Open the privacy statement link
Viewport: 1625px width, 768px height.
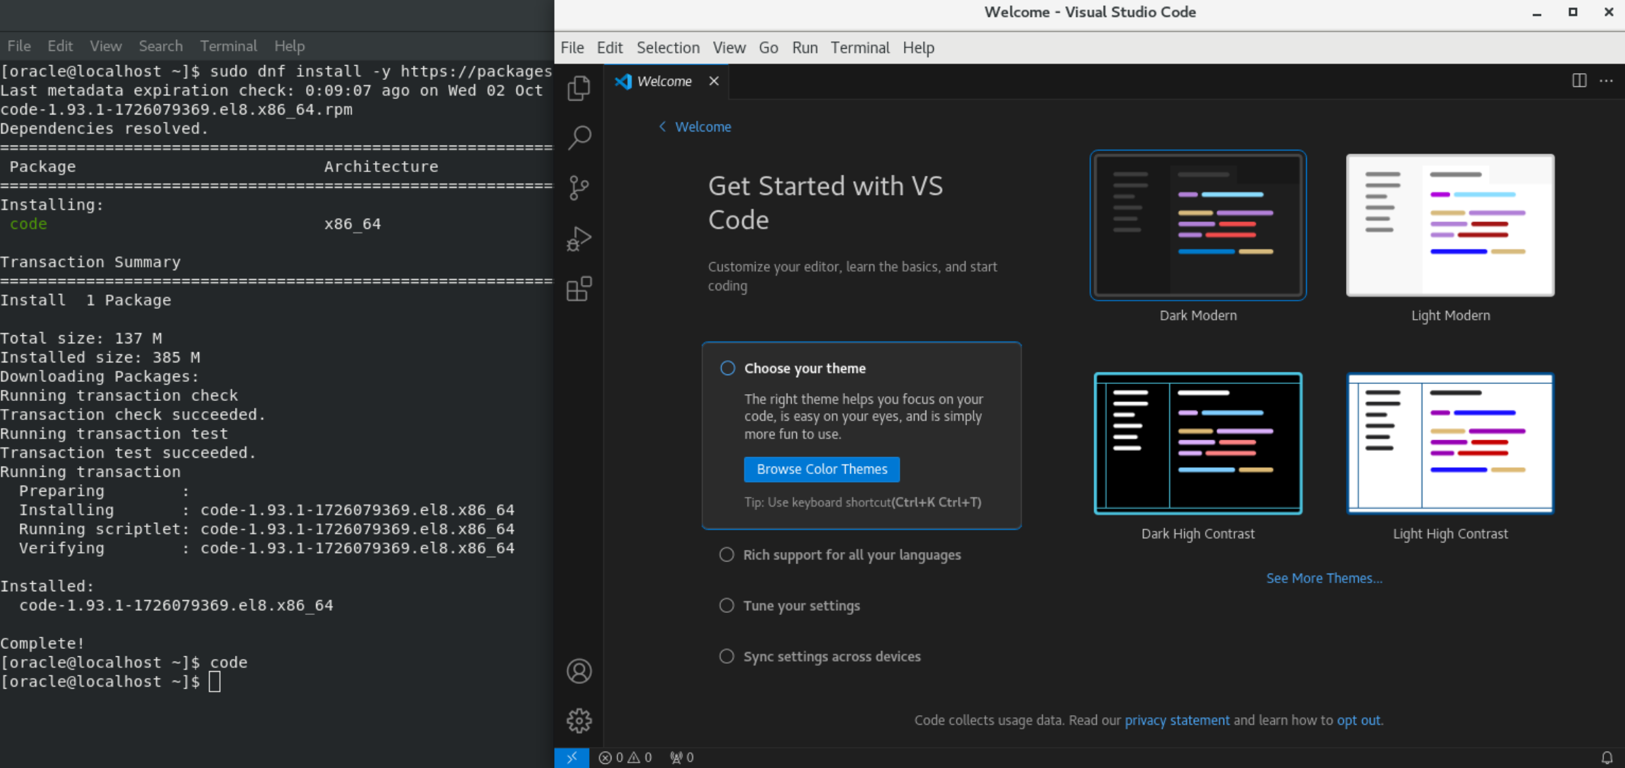tap(1177, 720)
